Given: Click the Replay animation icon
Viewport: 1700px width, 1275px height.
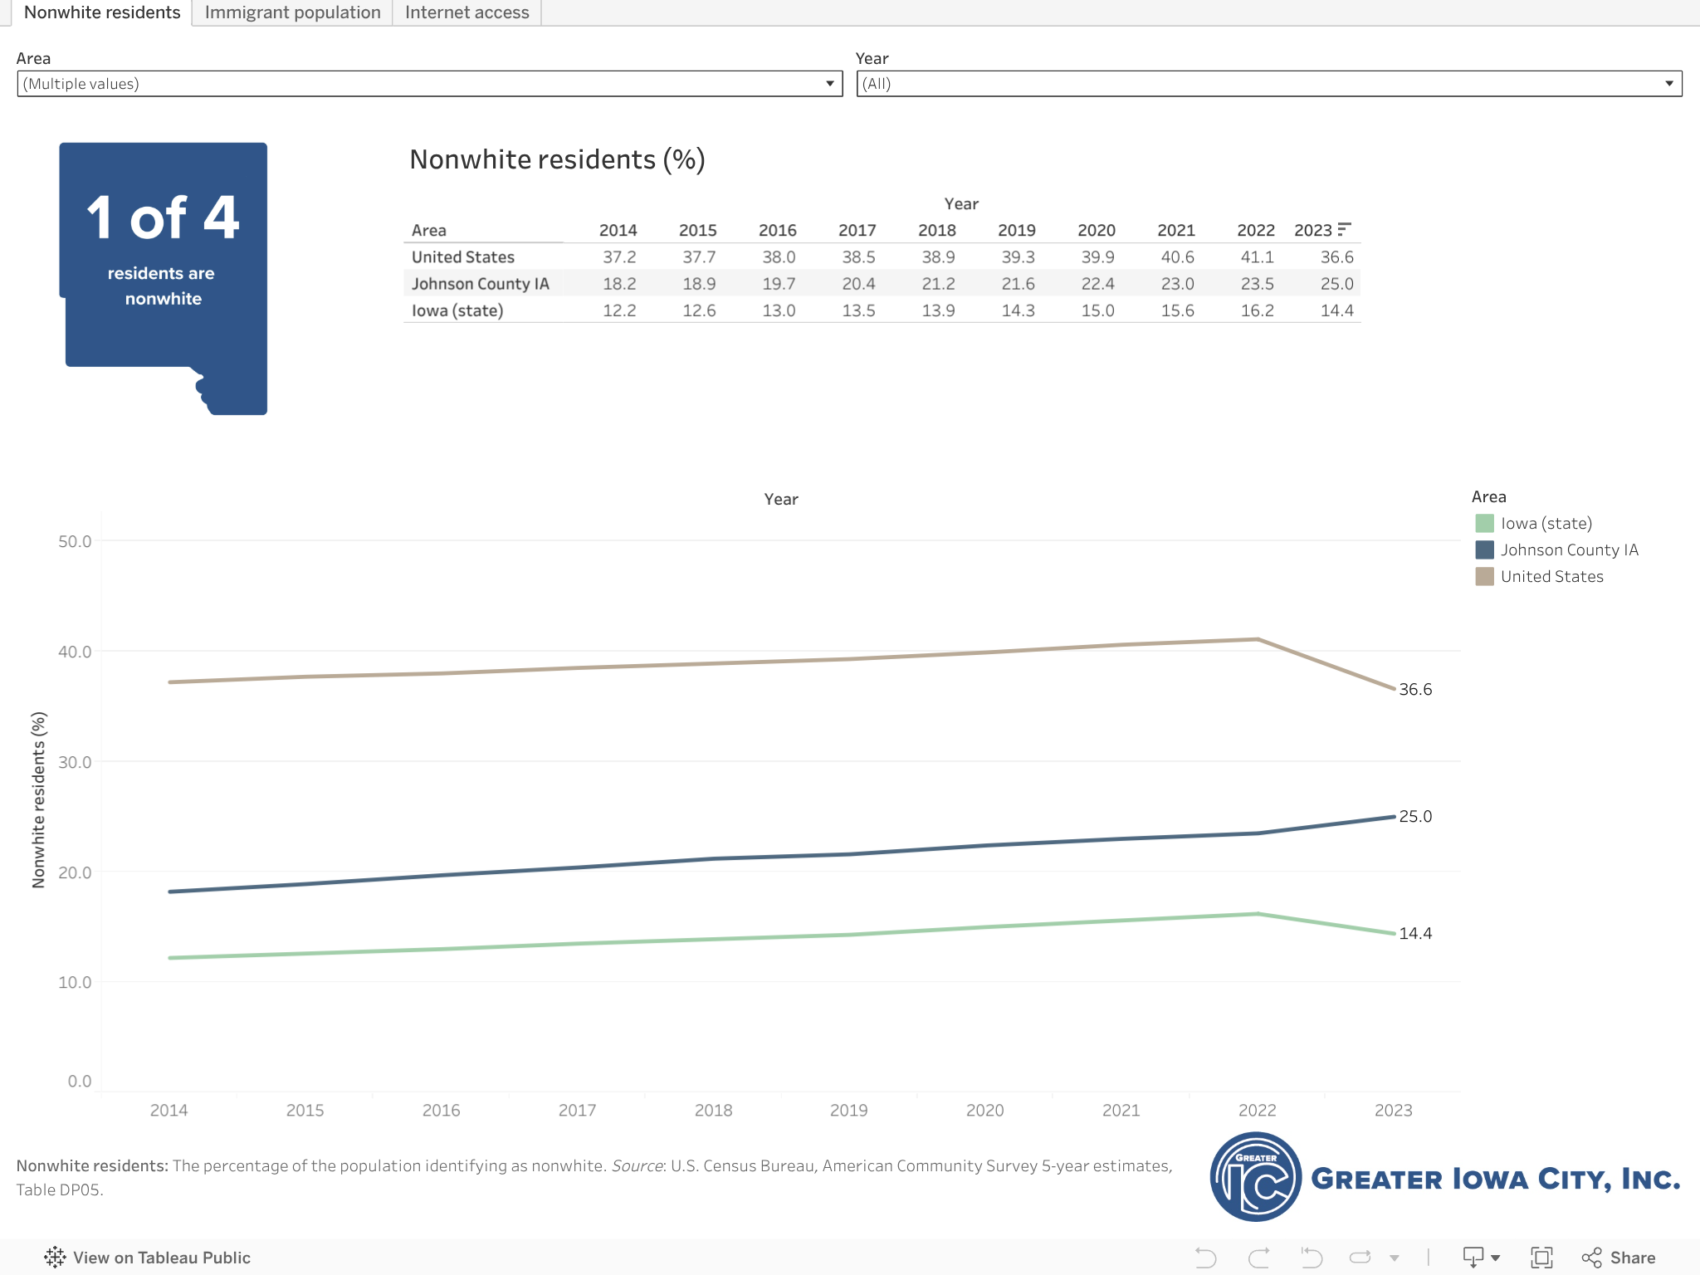Looking at the screenshot, I should [1360, 1258].
